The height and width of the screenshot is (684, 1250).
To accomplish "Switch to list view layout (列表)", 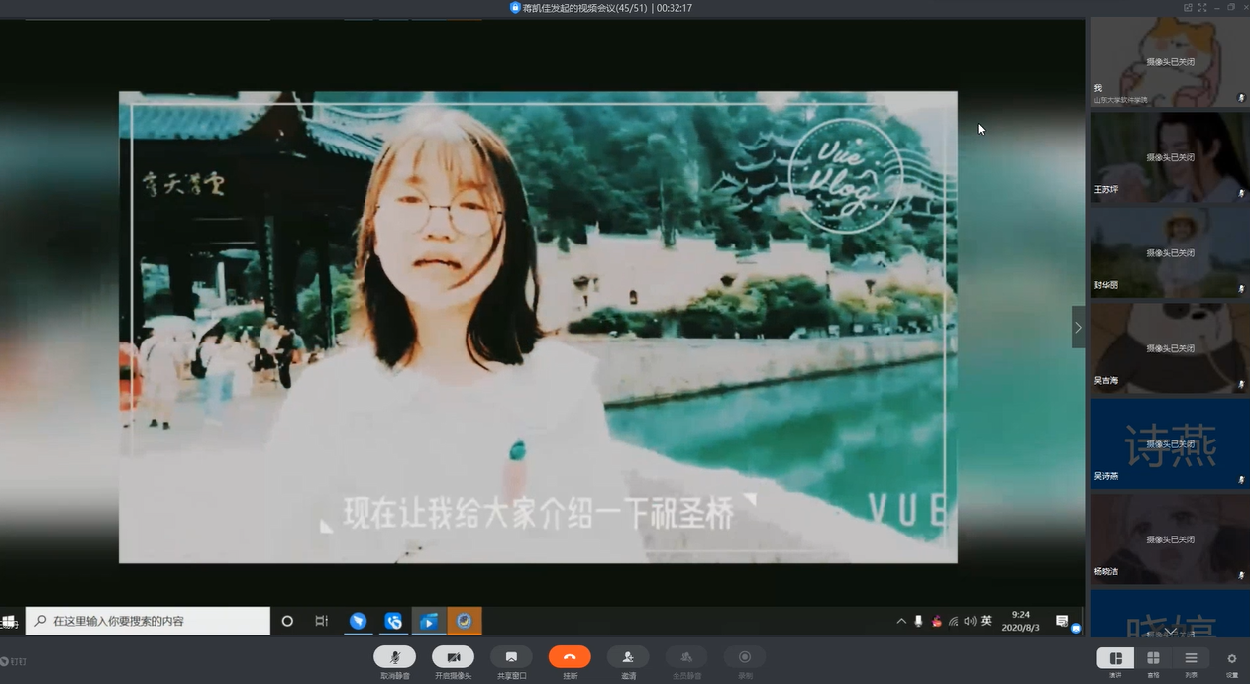I will [1191, 659].
